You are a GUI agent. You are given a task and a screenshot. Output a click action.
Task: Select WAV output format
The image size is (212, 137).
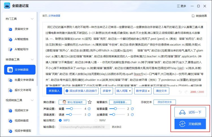coord(96,120)
